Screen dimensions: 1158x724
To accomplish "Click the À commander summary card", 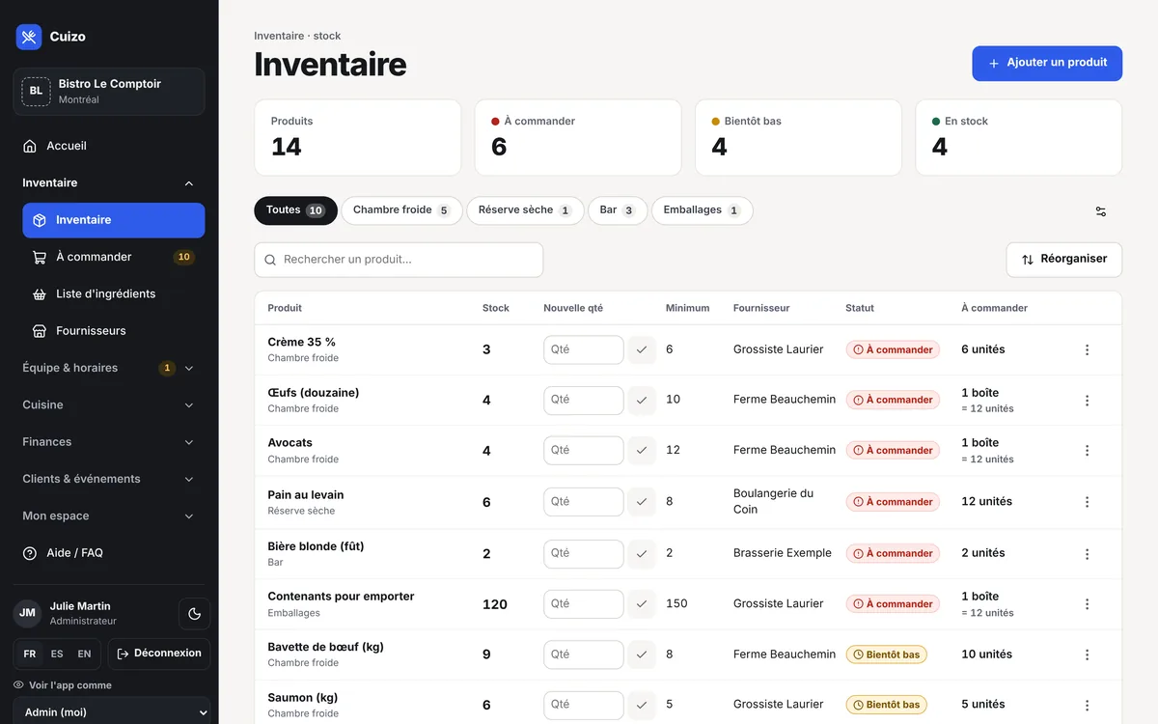I will (x=578, y=138).
